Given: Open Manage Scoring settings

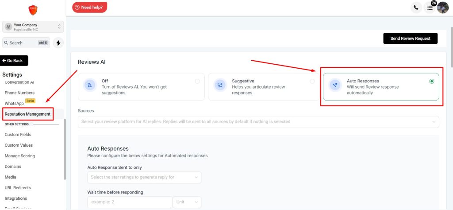Looking at the screenshot, I should point(19,156).
